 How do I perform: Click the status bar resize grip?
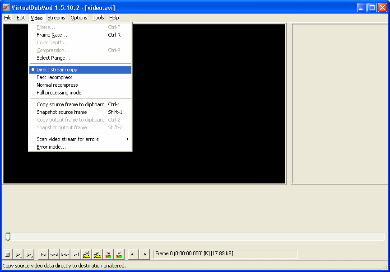pyautogui.click(x=386, y=267)
